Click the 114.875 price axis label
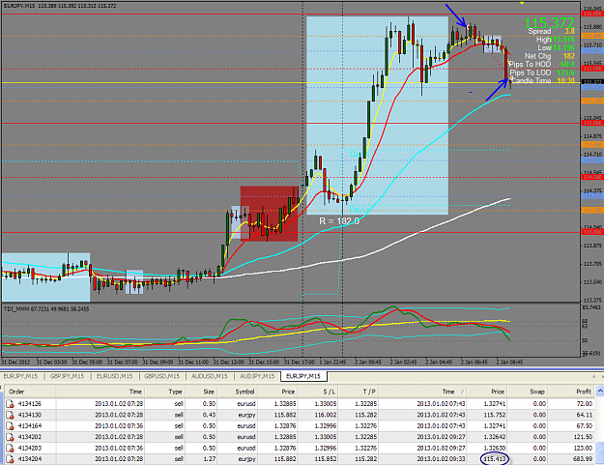Viewport: 604px width, 465px height. (x=592, y=136)
